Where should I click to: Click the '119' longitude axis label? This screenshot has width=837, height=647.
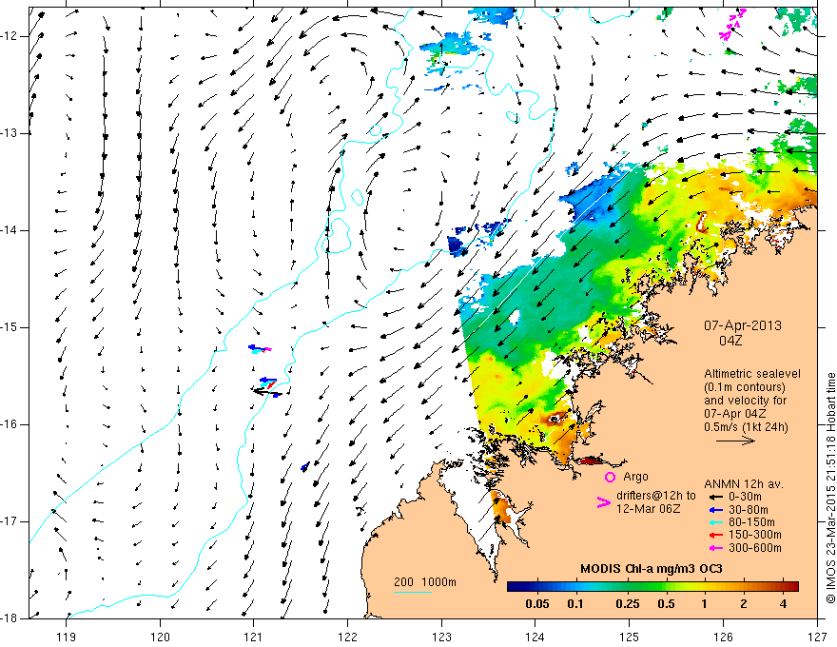click(67, 637)
